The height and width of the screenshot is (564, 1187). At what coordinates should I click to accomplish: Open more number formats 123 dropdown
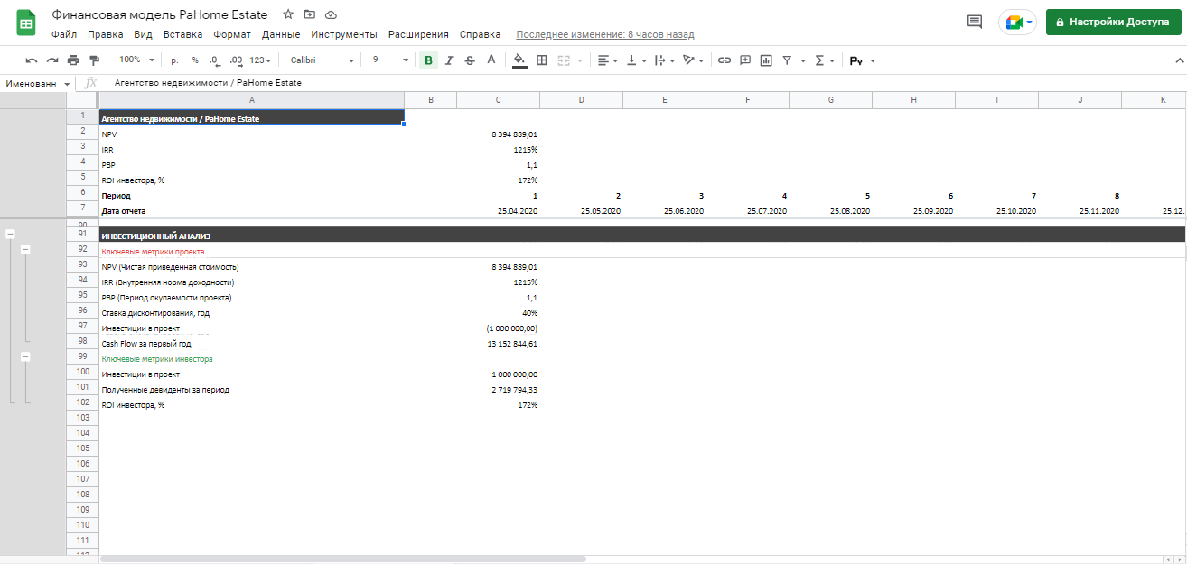point(261,60)
